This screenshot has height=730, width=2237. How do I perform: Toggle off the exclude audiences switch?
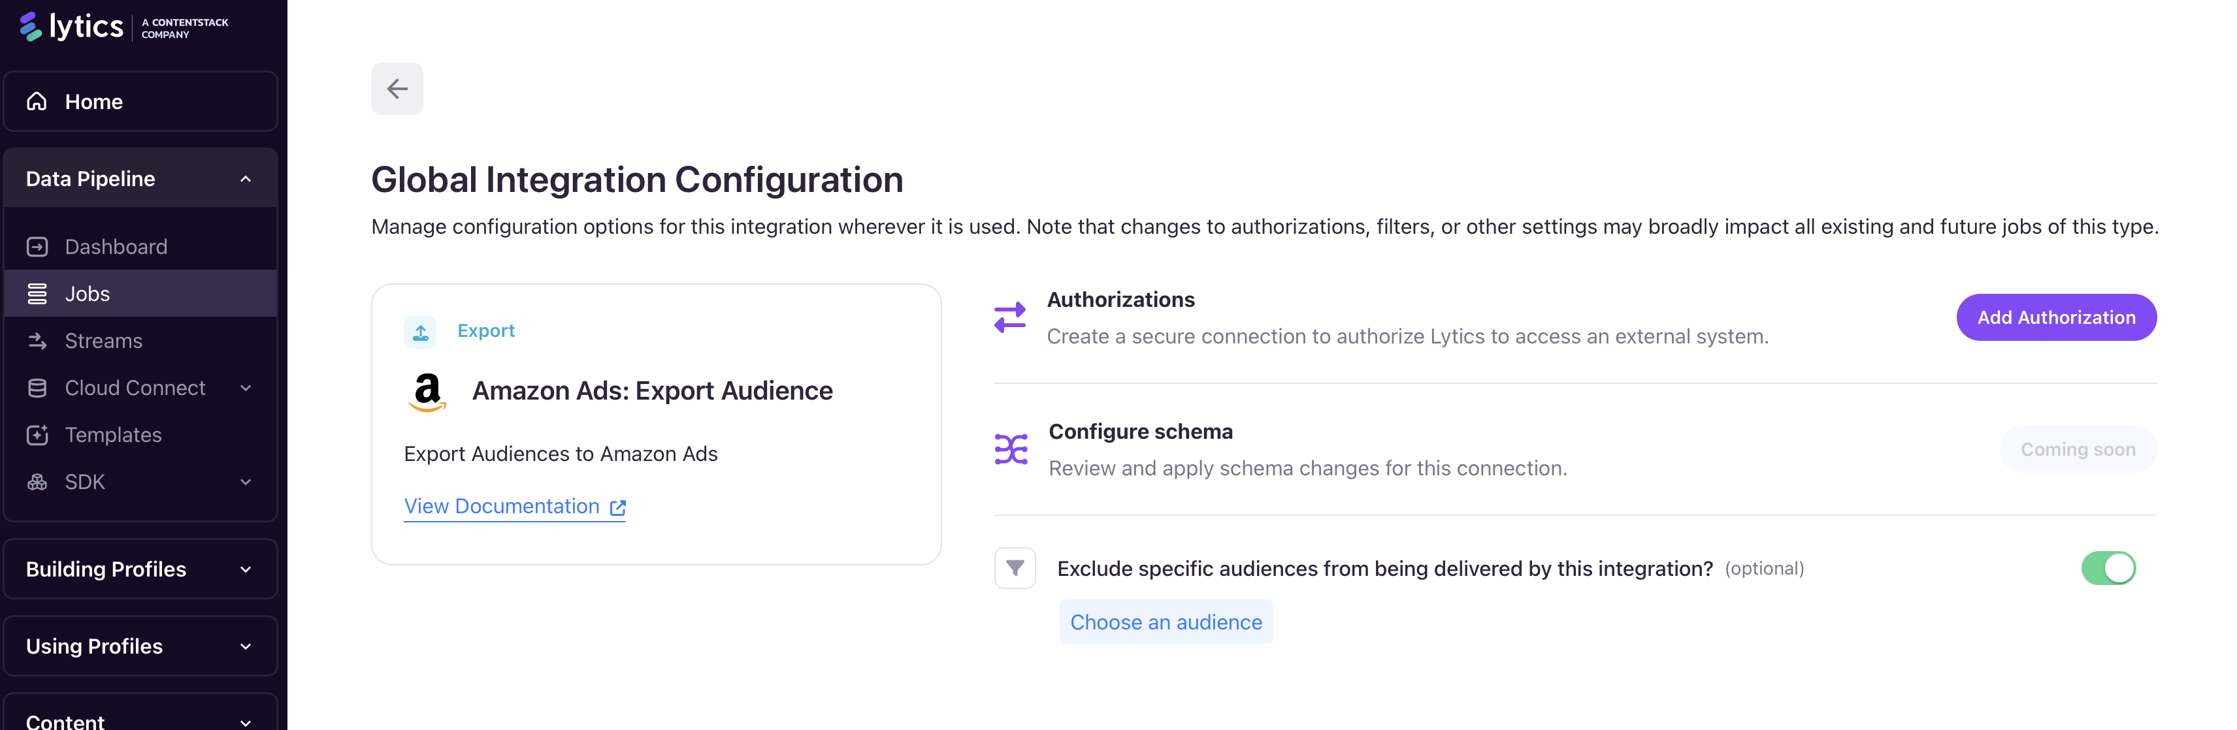tap(2108, 569)
